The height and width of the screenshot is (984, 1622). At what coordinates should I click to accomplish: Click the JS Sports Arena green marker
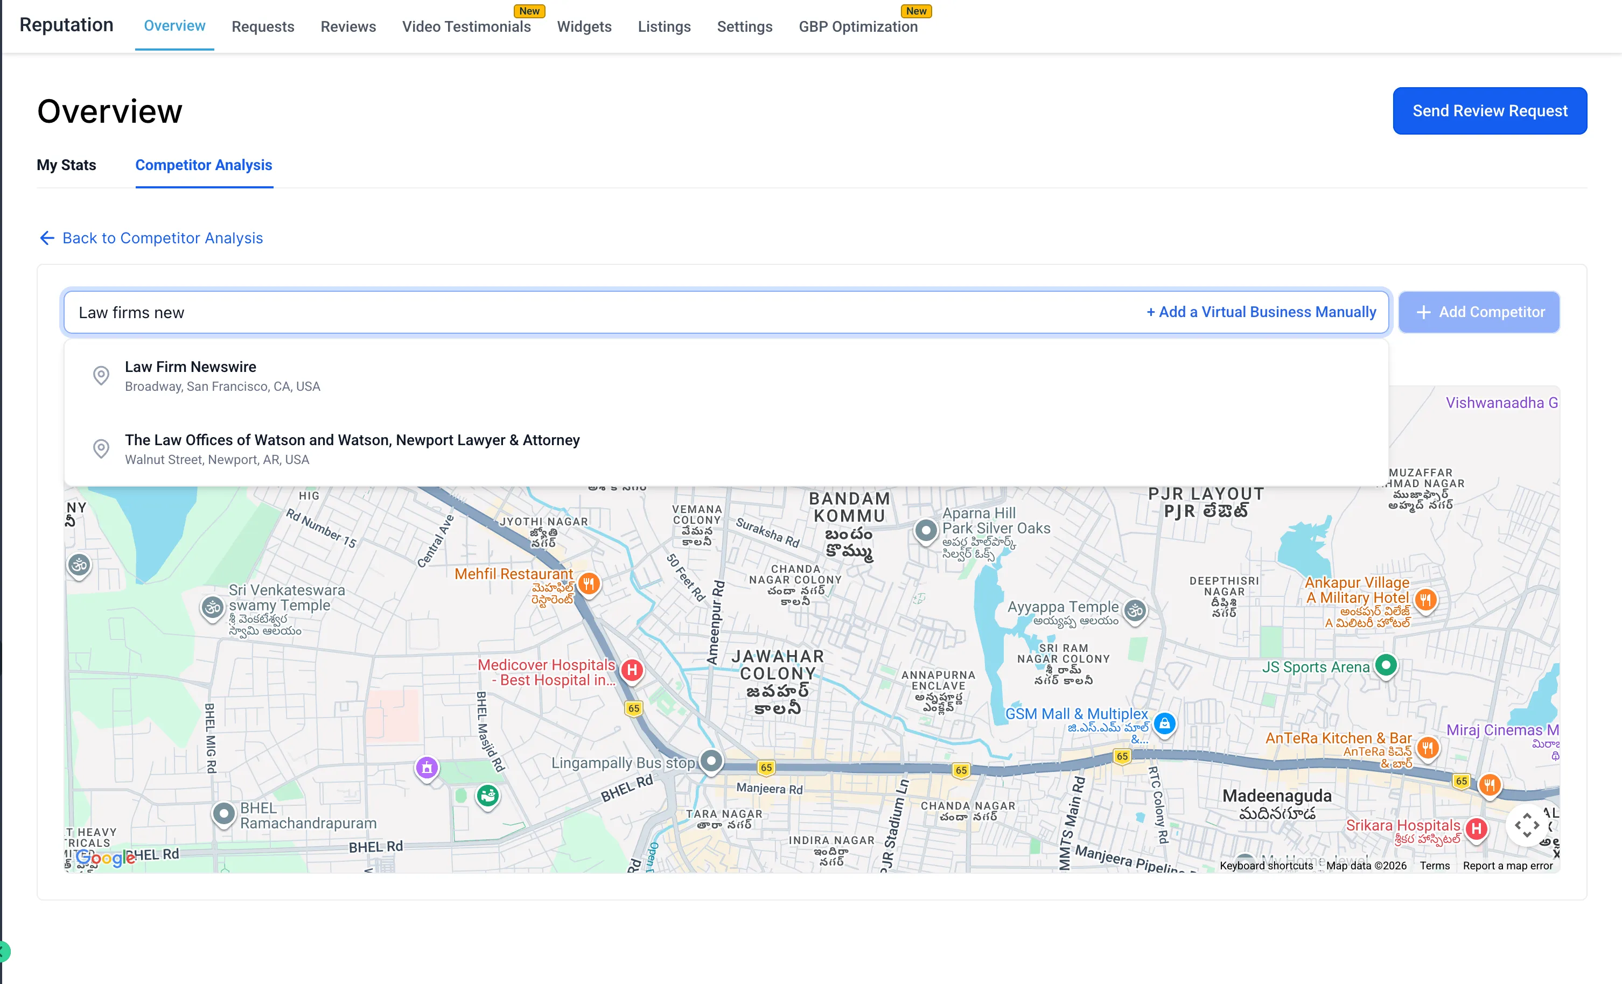click(1385, 666)
